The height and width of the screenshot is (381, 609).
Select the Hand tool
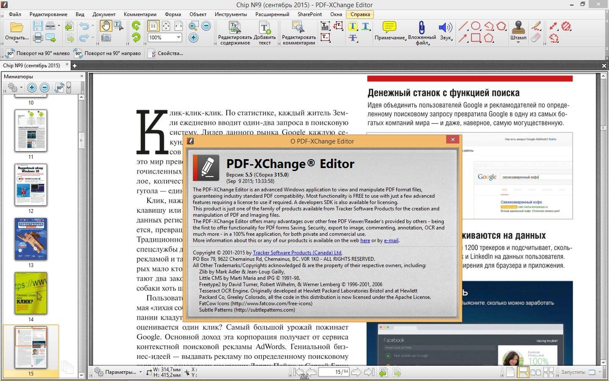(x=106, y=26)
